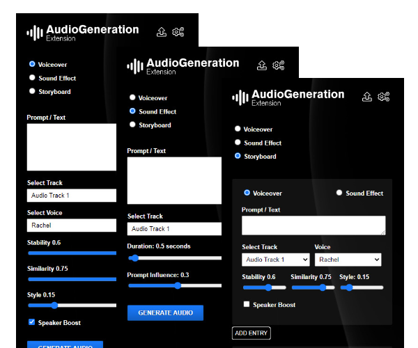The width and height of the screenshot is (418, 348).
Task: Click 'Select Voice' label in the Voiceover panel
Action: tap(45, 213)
